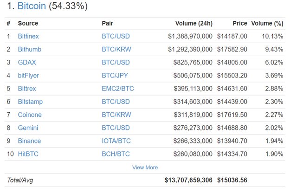Screen dimensions: 297x193
Task: Open the bitFlyer exchange link
Action: point(28,75)
